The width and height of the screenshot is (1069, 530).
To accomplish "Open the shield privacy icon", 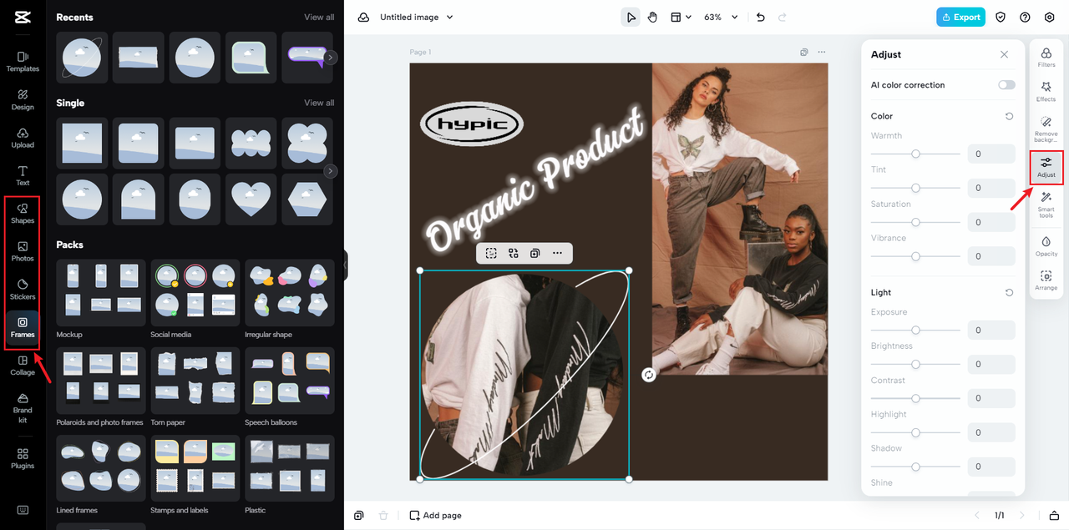I will [x=1001, y=17].
